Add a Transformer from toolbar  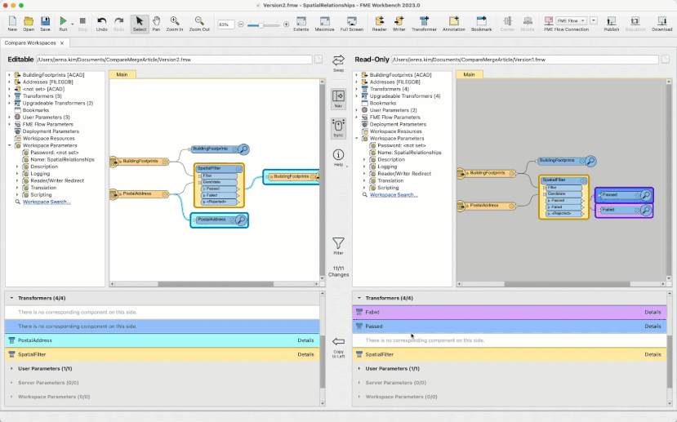(424, 24)
